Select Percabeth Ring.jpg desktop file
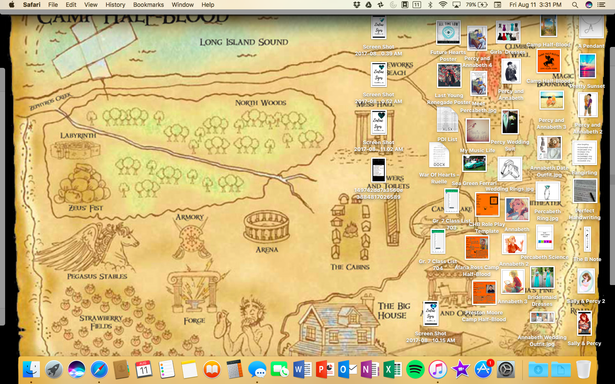The height and width of the screenshot is (384, 615). coord(548,192)
